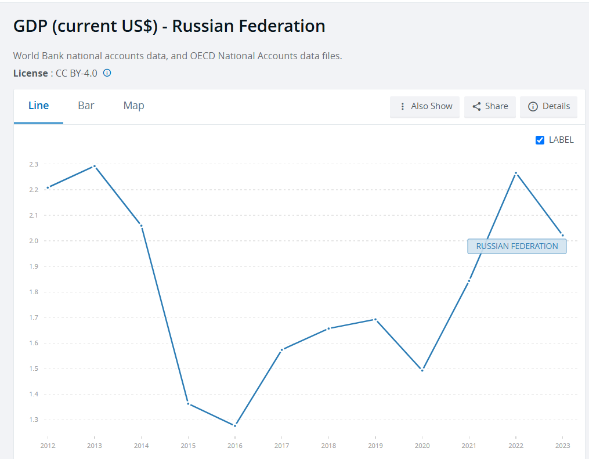The image size is (589, 459).
Task: Click the 2020 data point dip
Action: click(422, 370)
